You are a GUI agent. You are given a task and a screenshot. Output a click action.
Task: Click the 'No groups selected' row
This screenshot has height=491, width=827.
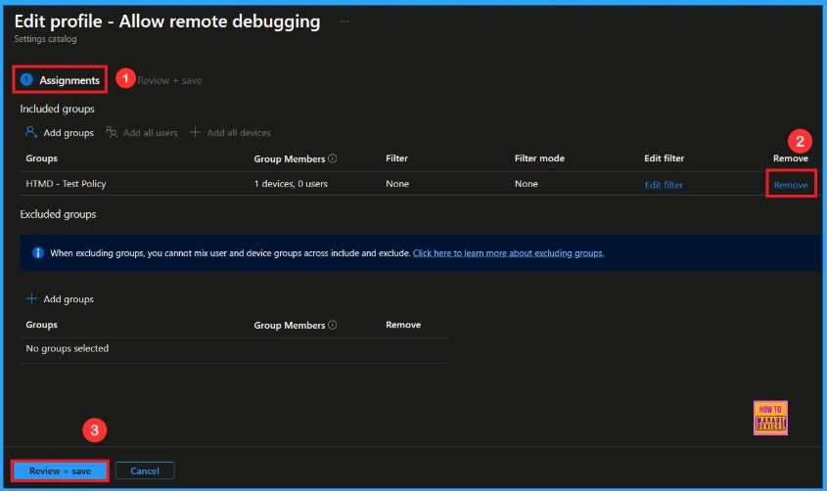click(x=233, y=349)
